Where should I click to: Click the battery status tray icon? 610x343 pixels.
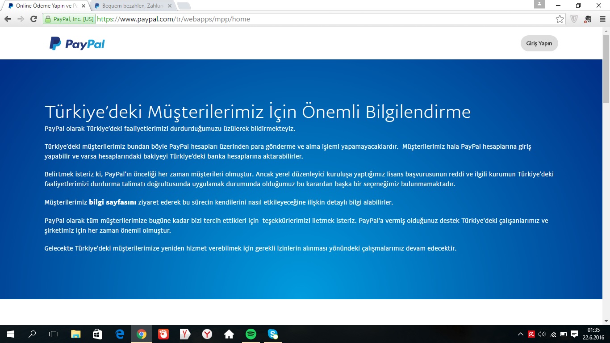coord(564,334)
